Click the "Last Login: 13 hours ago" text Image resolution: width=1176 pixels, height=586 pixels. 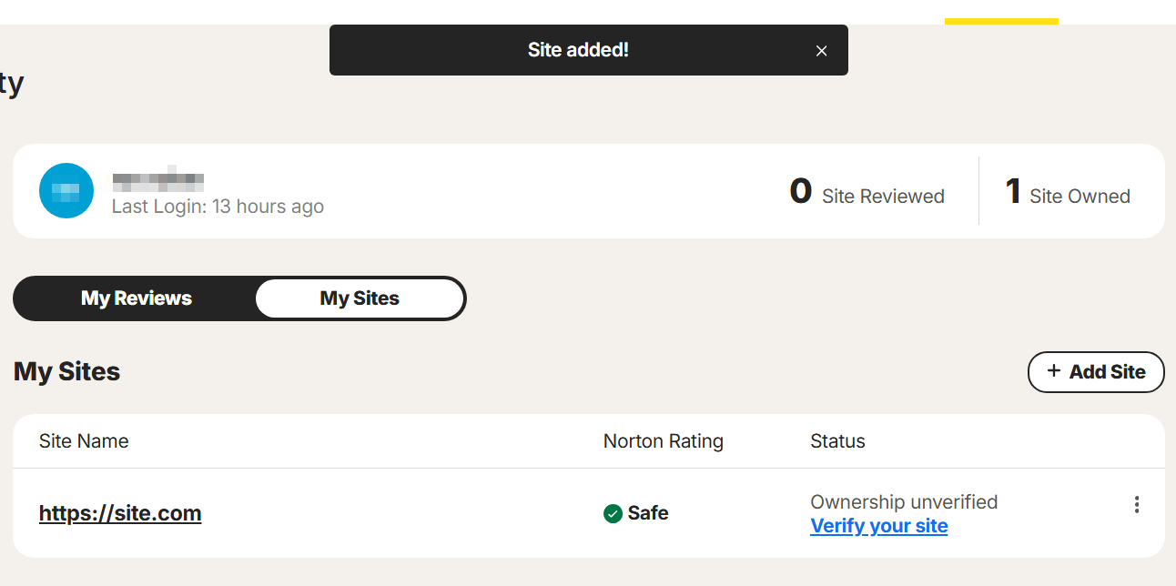[218, 207]
